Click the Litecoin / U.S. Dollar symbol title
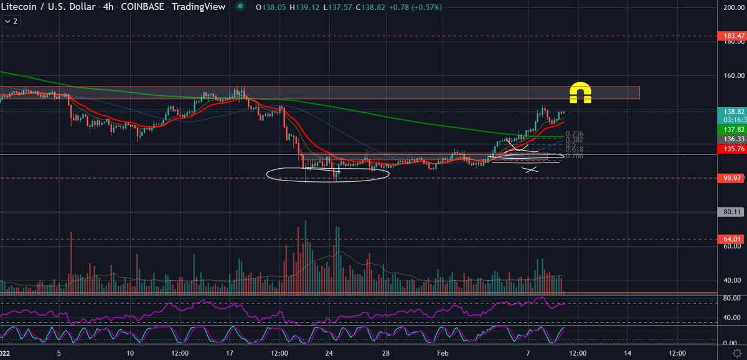 tap(47, 6)
